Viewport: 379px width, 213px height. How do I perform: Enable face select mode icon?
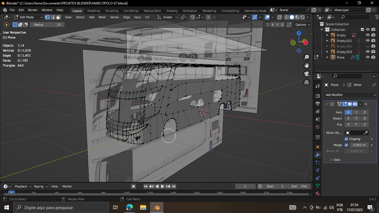point(59,17)
